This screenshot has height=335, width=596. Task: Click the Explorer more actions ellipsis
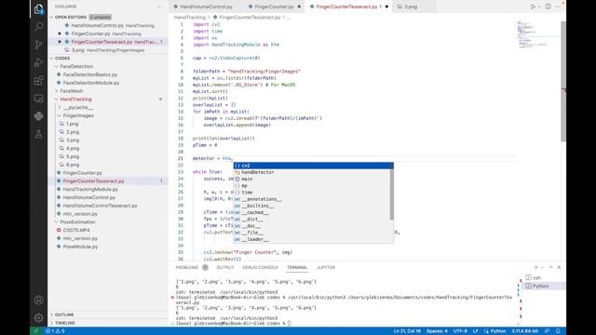click(159, 7)
